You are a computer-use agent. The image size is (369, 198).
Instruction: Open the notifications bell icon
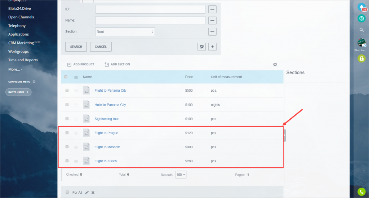(362, 7)
